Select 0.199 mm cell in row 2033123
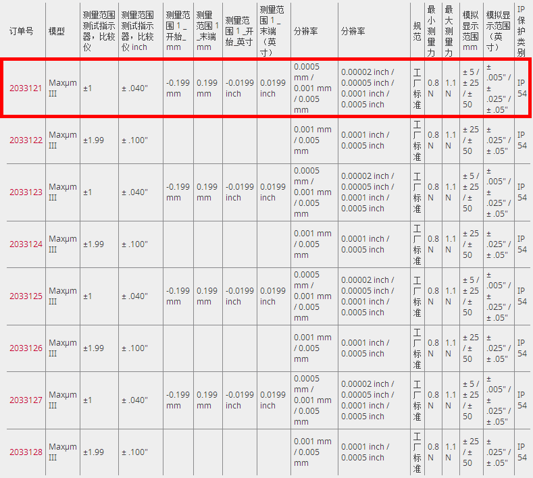 tap(207, 192)
